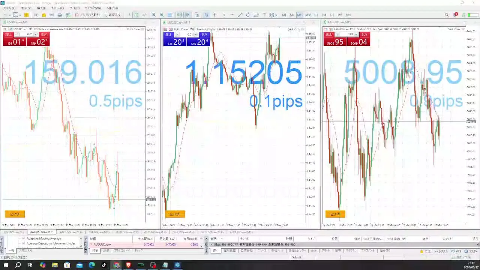480x270 pixels.
Task: Take a chart screenshot with camera icon
Action: pyautogui.click(x=197, y=15)
